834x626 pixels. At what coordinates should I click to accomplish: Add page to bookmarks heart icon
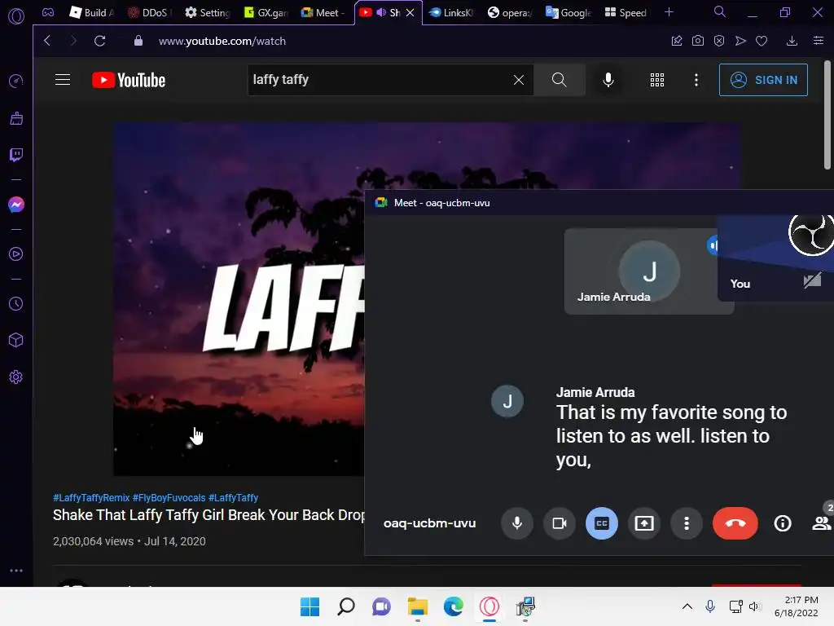point(762,41)
